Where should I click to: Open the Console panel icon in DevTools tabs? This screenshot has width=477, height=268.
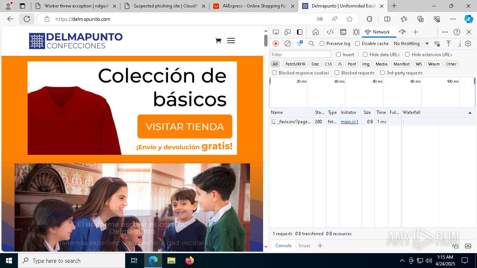click(x=343, y=32)
